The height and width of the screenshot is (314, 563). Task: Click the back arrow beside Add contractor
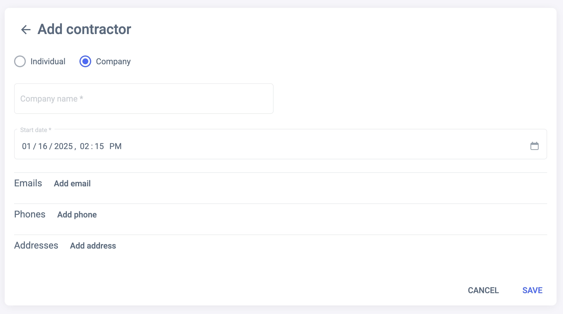[x=26, y=29]
